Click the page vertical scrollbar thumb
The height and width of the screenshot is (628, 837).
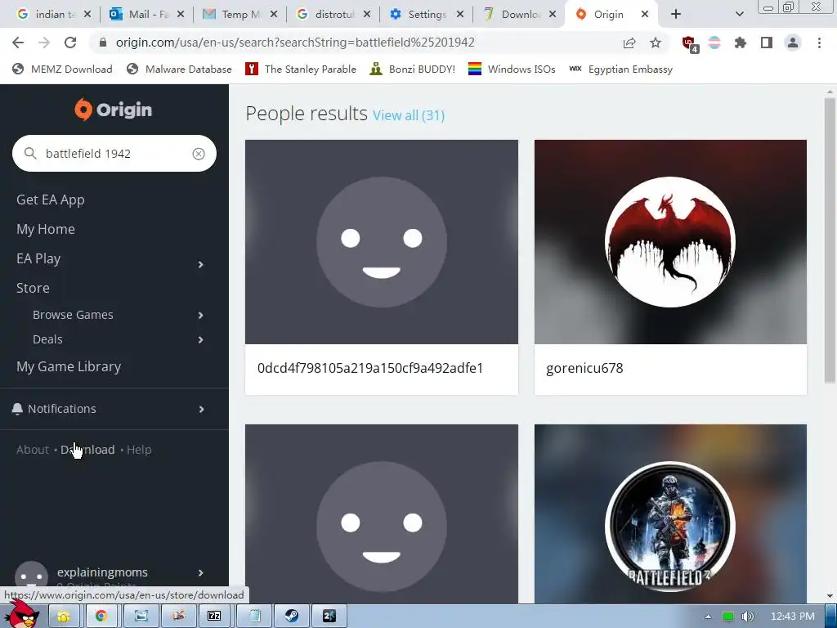pyautogui.click(x=830, y=240)
